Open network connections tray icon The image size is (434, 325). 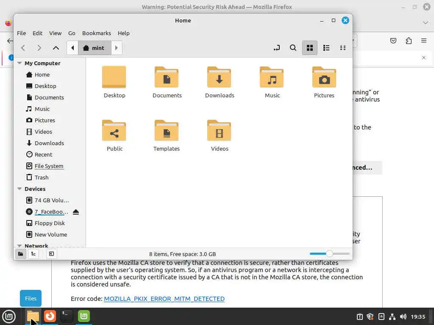[x=392, y=317]
